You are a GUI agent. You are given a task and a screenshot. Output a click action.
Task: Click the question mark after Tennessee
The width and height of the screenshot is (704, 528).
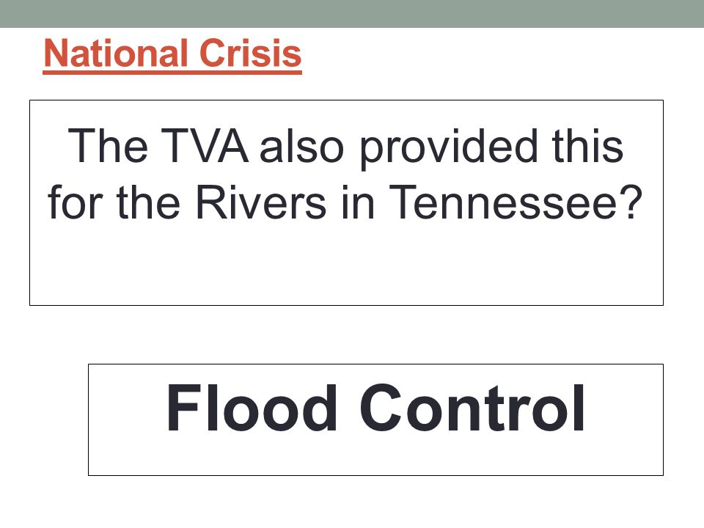pos(631,202)
